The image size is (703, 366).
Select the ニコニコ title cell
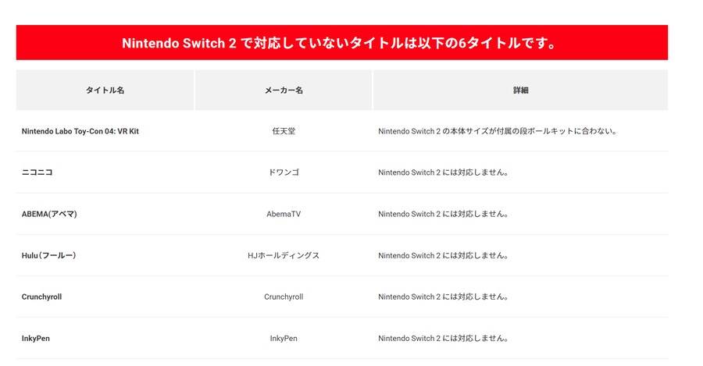click(37, 172)
